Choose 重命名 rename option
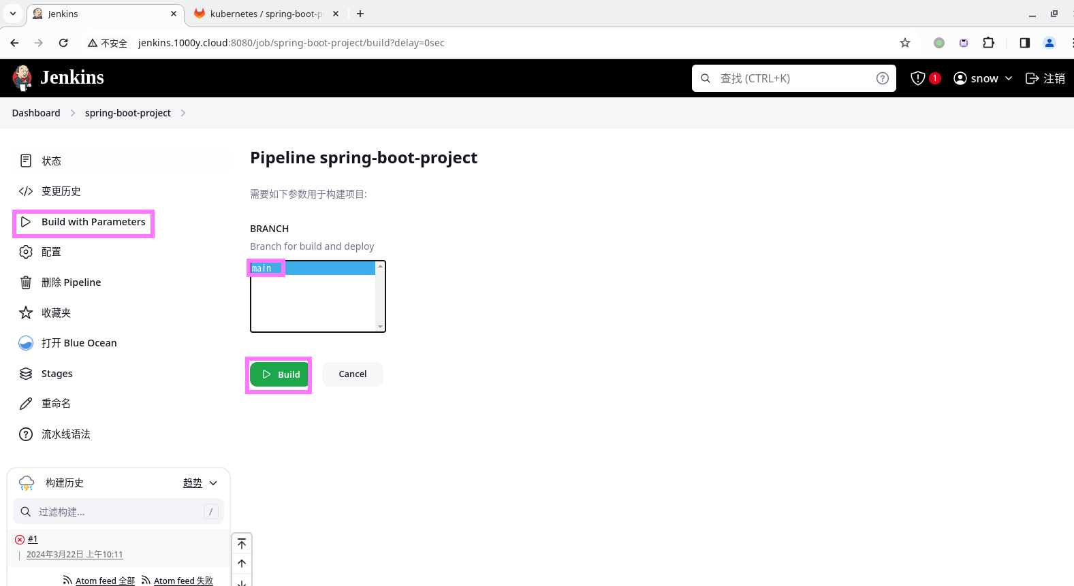1074x586 pixels. tap(46, 404)
